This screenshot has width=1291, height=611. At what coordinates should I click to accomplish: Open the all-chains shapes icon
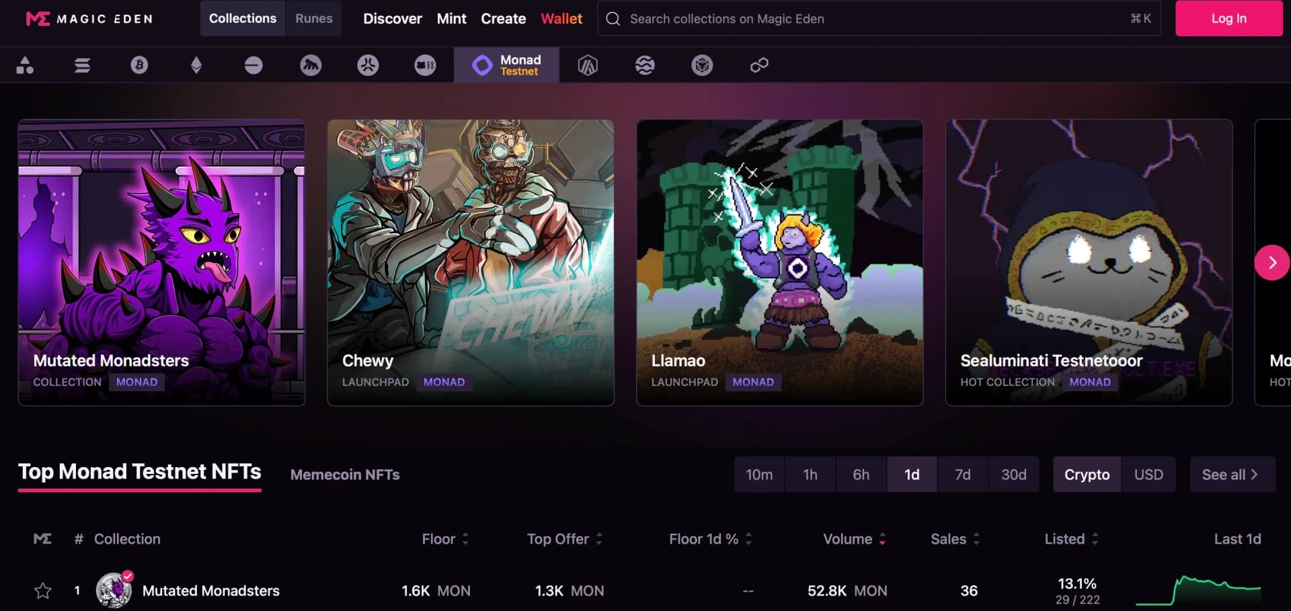coord(25,65)
